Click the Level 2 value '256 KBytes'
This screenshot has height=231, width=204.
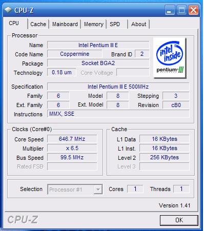tap(165, 157)
